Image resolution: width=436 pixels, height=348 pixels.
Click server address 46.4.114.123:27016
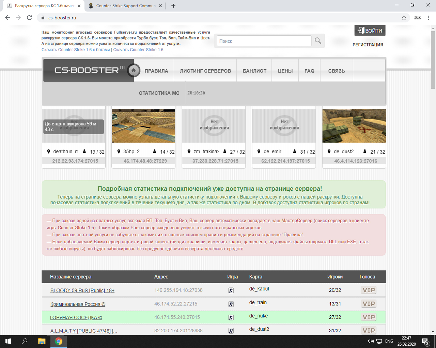[356, 161]
